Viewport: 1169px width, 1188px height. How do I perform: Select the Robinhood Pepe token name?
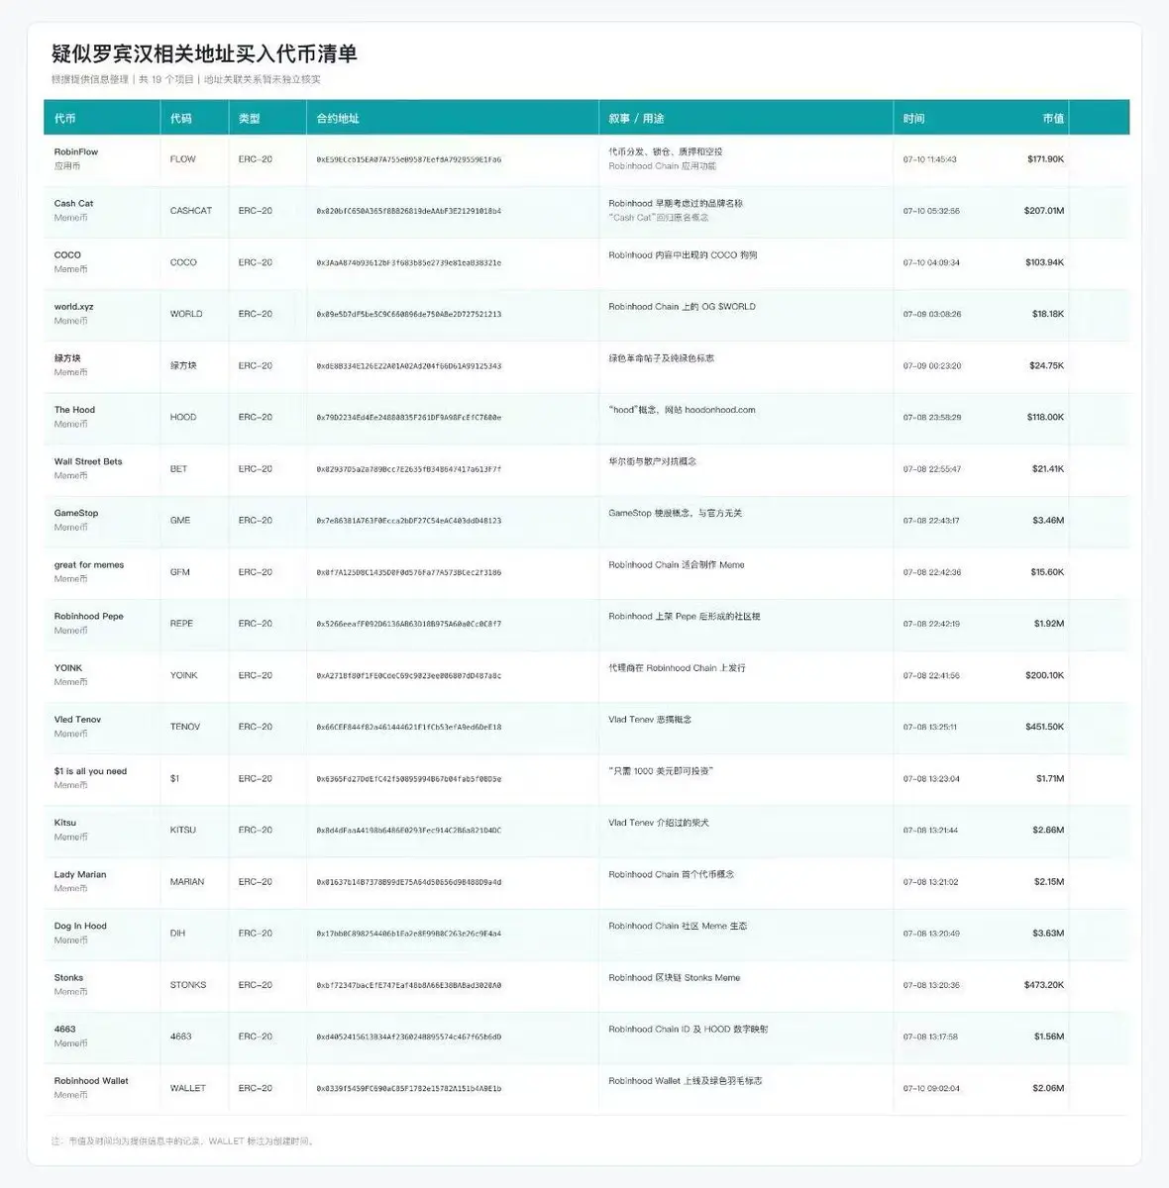tap(89, 616)
